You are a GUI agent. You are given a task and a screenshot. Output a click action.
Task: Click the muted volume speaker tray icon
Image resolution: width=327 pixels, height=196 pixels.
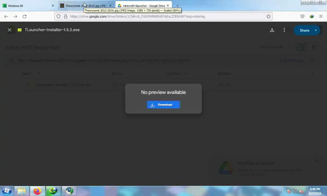coord(301,191)
